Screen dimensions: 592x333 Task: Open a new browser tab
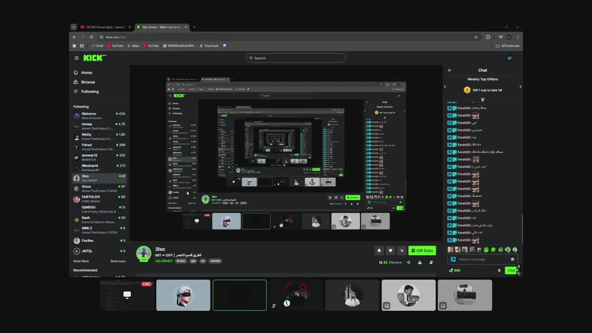(x=194, y=27)
